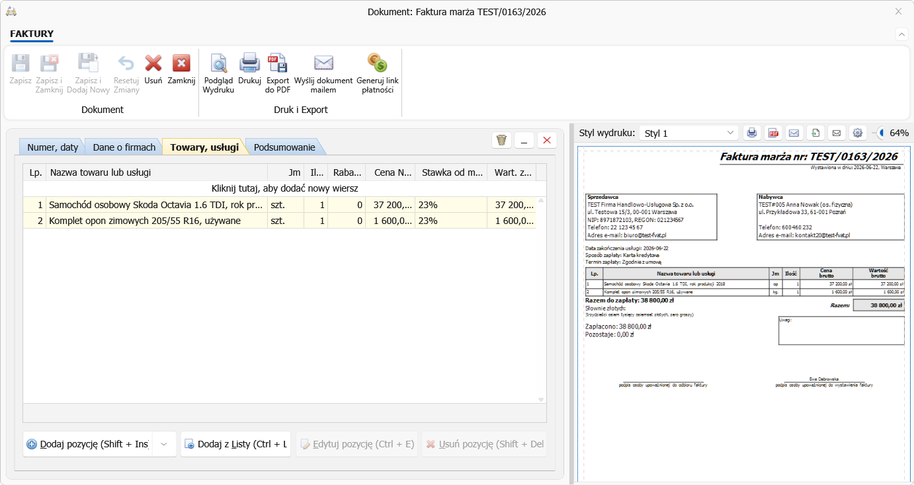Click small printer icon beside Styl wydruku
Image resolution: width=914 pixels, height=485 pixels.
click(x=751, y=133)
